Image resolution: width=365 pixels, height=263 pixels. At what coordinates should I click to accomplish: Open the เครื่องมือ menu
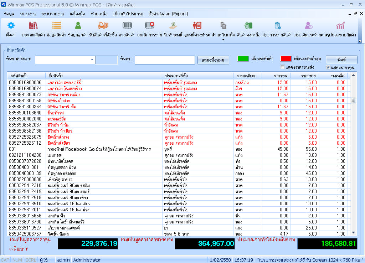click(77, 14)
